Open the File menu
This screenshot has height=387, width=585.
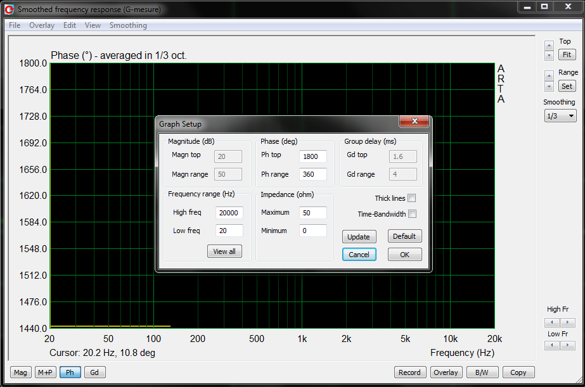(x=15, y=25)
